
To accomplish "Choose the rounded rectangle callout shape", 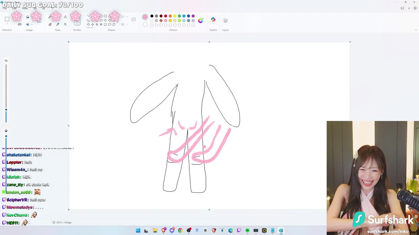I will pyautogui.click(x=105, y=24).
